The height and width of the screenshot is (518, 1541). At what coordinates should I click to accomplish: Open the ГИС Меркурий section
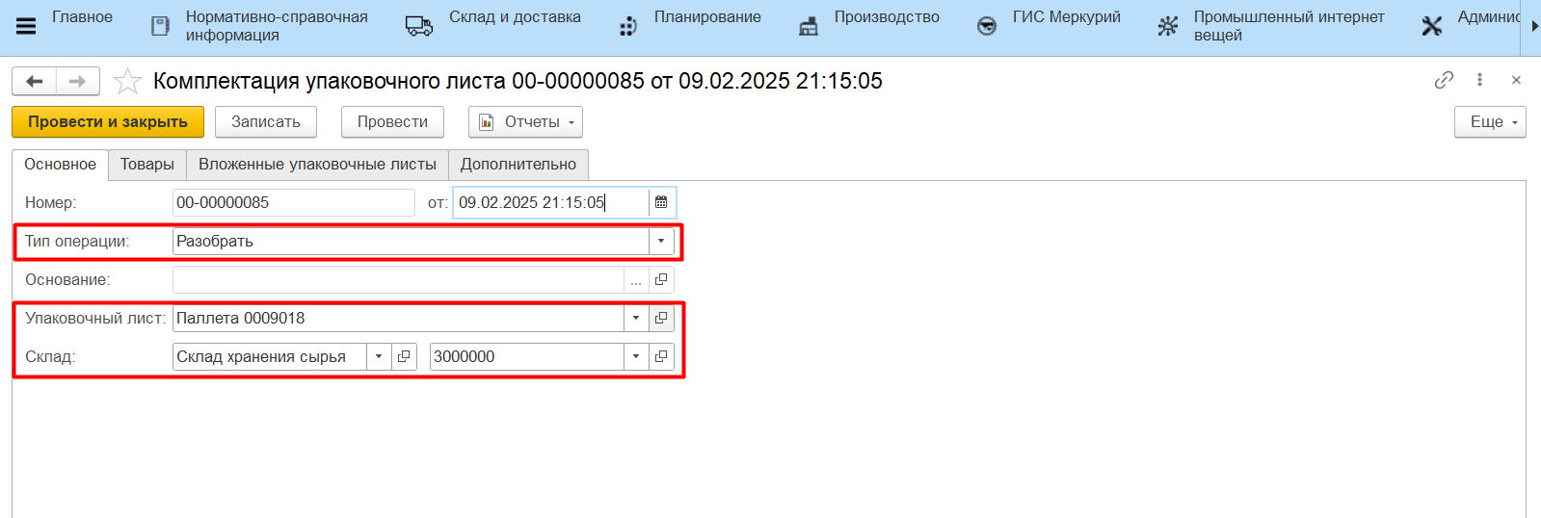(x=1066, y=17)
